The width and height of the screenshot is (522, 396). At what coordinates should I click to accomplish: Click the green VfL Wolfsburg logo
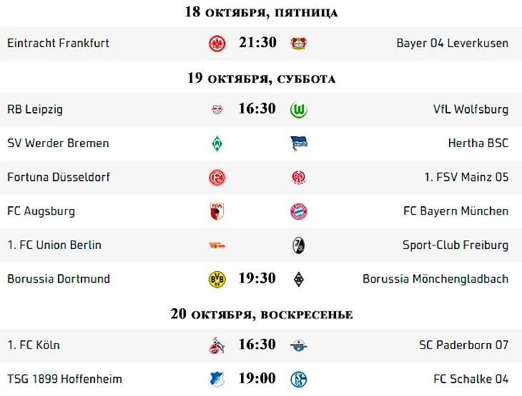point(299,110)
